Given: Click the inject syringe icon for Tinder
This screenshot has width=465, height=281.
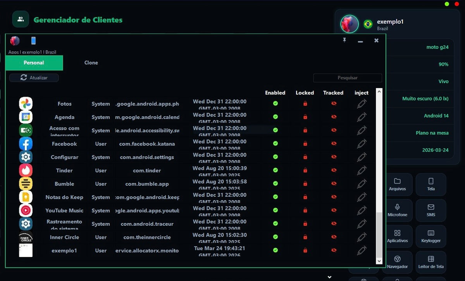Looking at the screenshot, I should (362, 171).
